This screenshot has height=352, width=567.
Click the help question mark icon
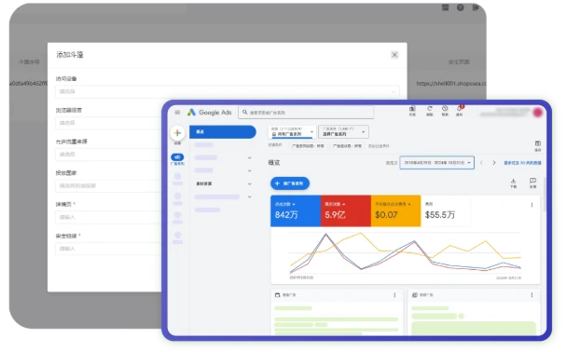(x=445, y=109)
